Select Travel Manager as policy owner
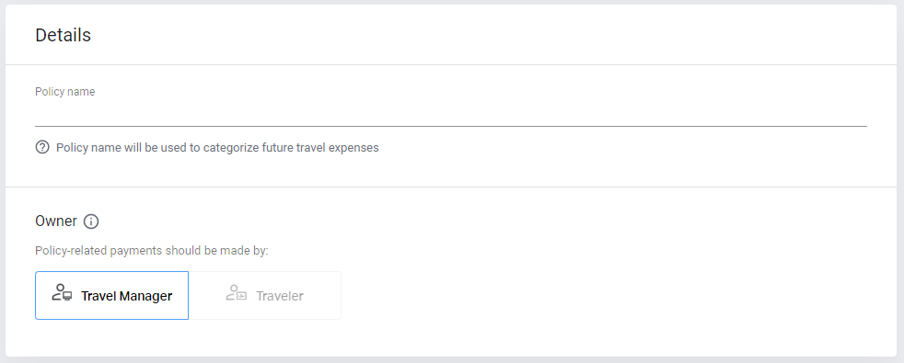 coord(111,295)
